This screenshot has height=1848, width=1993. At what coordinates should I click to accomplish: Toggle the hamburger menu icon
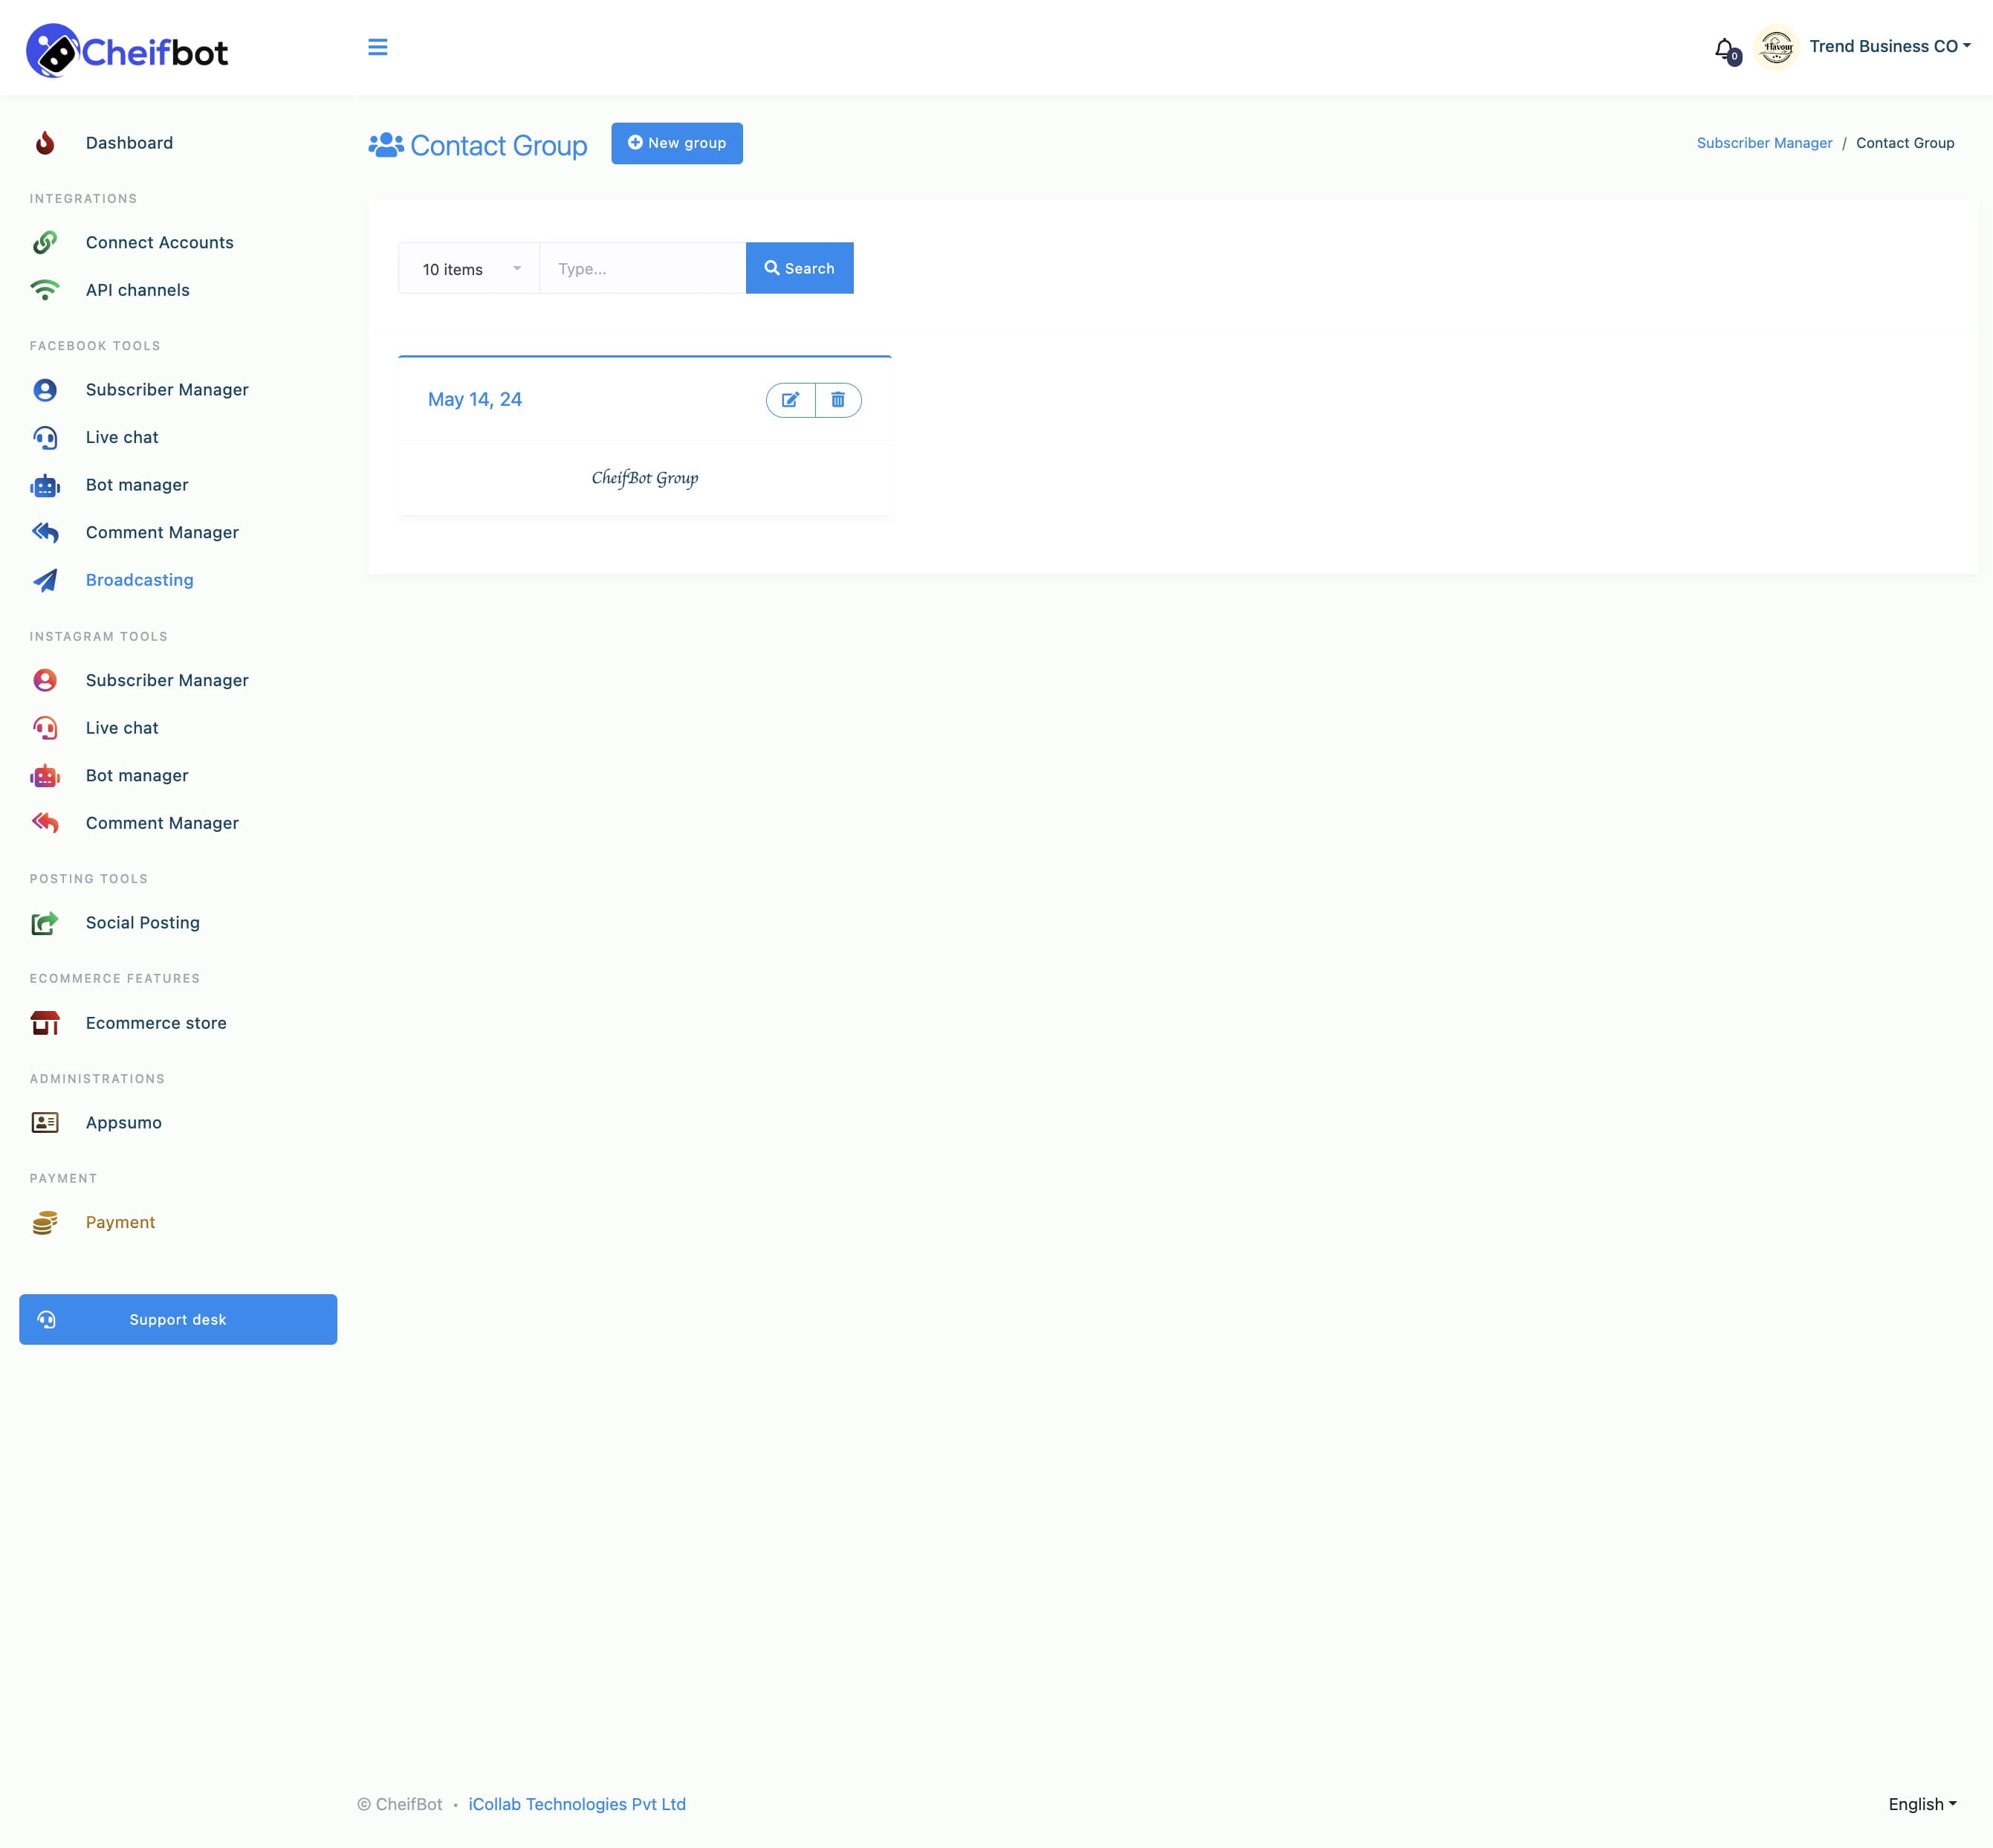pos(377,47)
